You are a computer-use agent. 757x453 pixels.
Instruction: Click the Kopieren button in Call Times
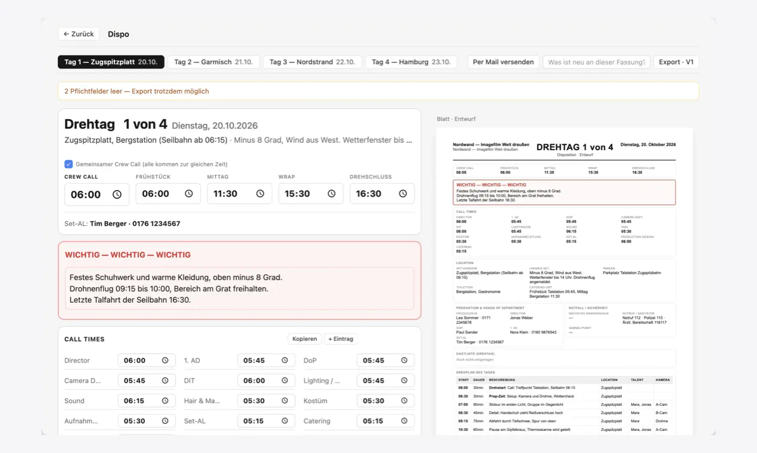[x=305, y=339]
